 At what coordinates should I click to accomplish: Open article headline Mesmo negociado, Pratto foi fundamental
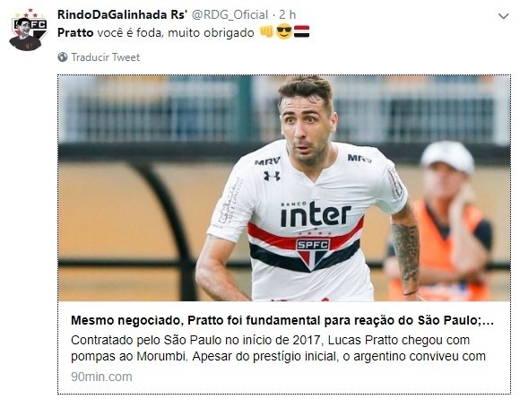(282, 320)
